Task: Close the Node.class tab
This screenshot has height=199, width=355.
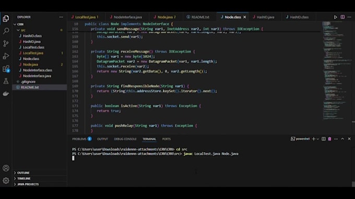Action: [x=244, y=17]
